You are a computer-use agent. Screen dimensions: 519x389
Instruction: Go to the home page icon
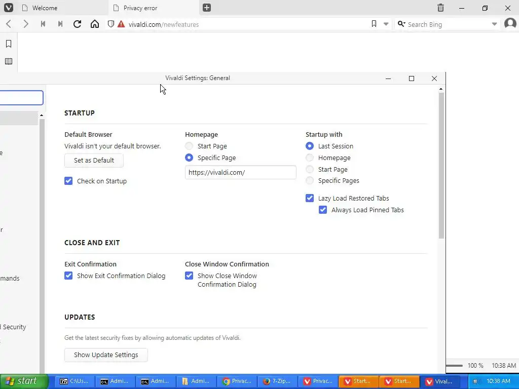[95, 24]
